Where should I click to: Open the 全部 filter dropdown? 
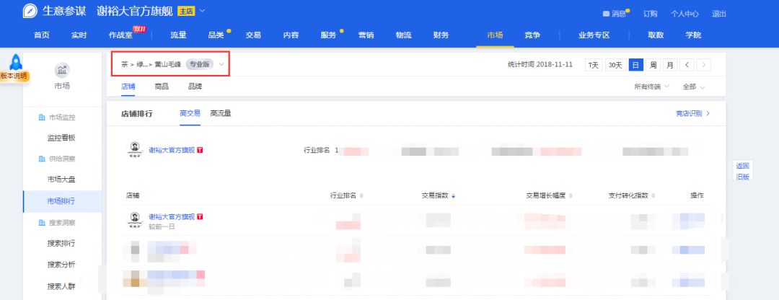(x=694, y=87)
